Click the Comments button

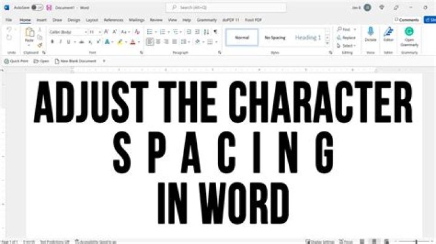click(x=406, y=20)
